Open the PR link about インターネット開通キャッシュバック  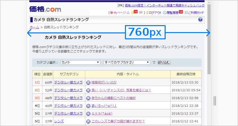click(165, 6)
